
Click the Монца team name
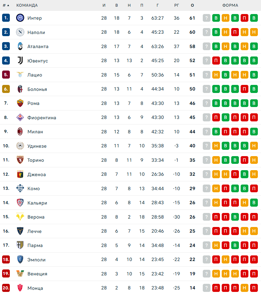[x=35, y=288]
